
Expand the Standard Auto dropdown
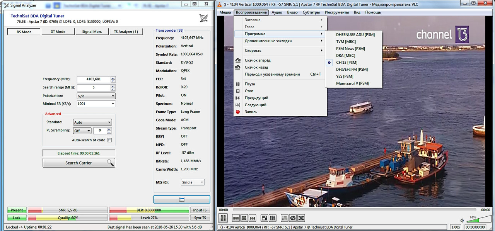92,122
